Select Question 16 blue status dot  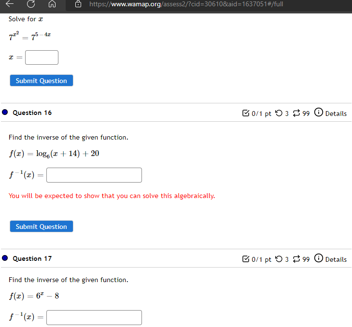5,112
